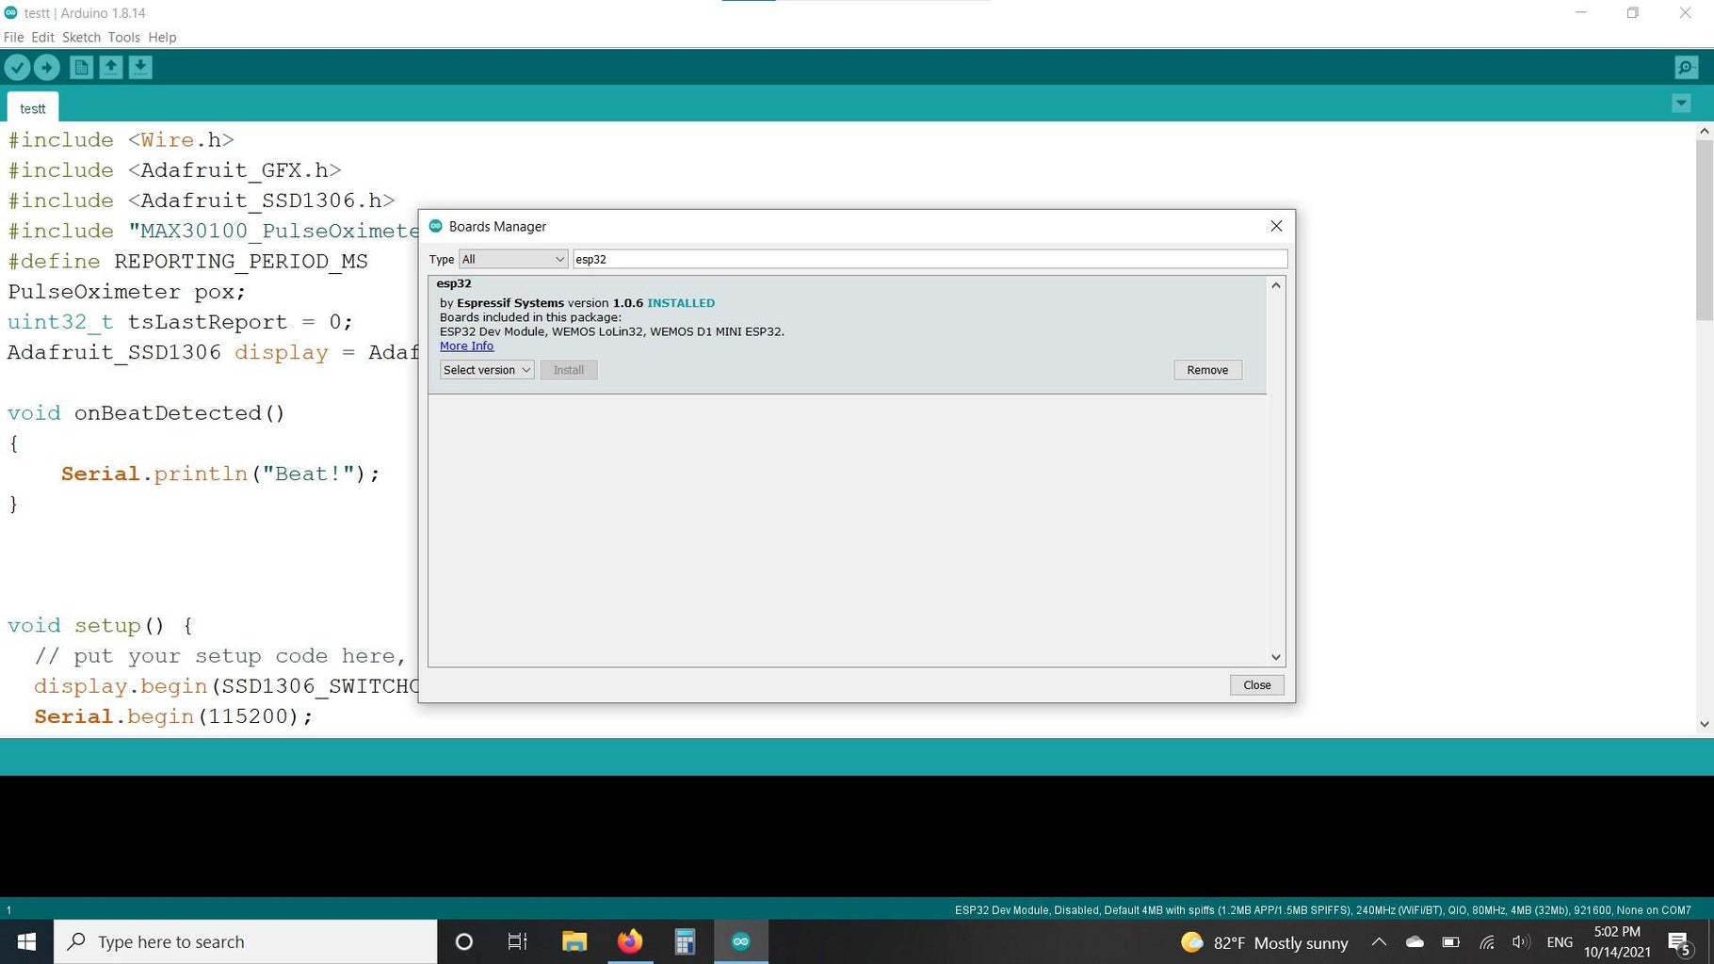Open Cortana circle icon
1714x964 pixels.
click(x=463, y=941)
